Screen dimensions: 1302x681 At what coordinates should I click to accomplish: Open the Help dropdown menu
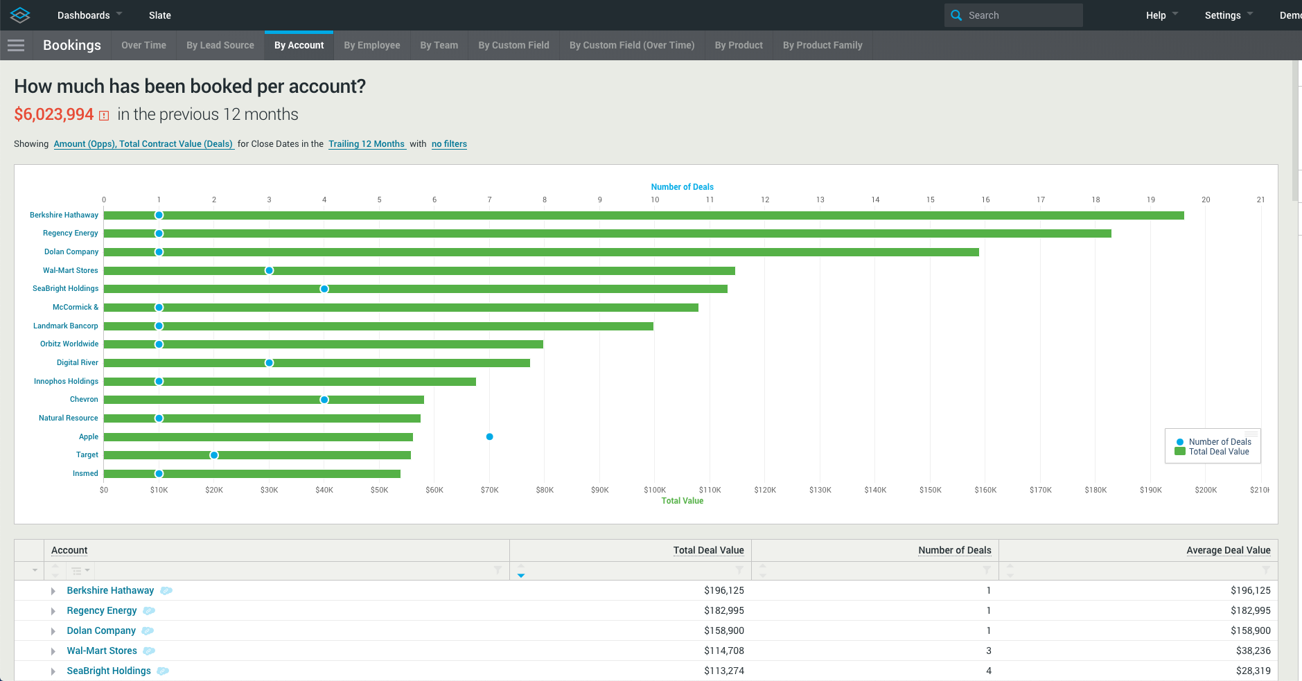(x=1162, y=15)
